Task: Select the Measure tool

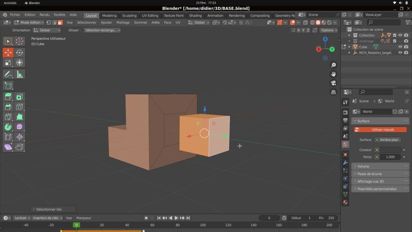Action: [19, 74]
